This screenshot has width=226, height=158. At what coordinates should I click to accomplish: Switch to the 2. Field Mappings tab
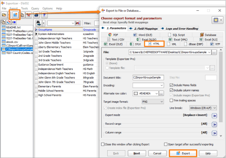[143, 28]
